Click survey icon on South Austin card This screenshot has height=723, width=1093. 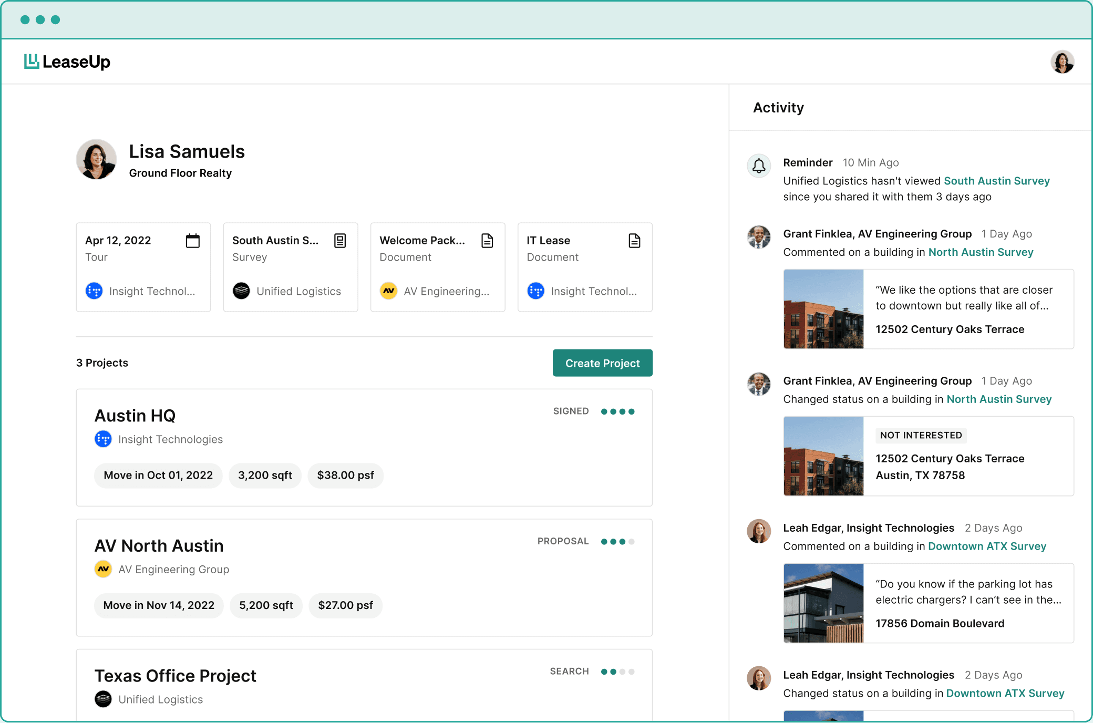click(x=340, y=241)
